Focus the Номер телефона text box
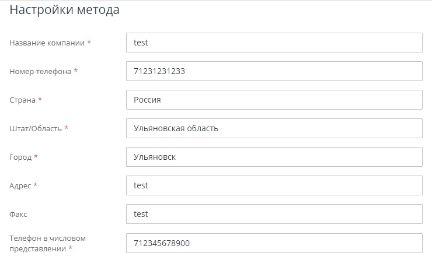Viewport: 432px width, 263px height. [274, 71]
